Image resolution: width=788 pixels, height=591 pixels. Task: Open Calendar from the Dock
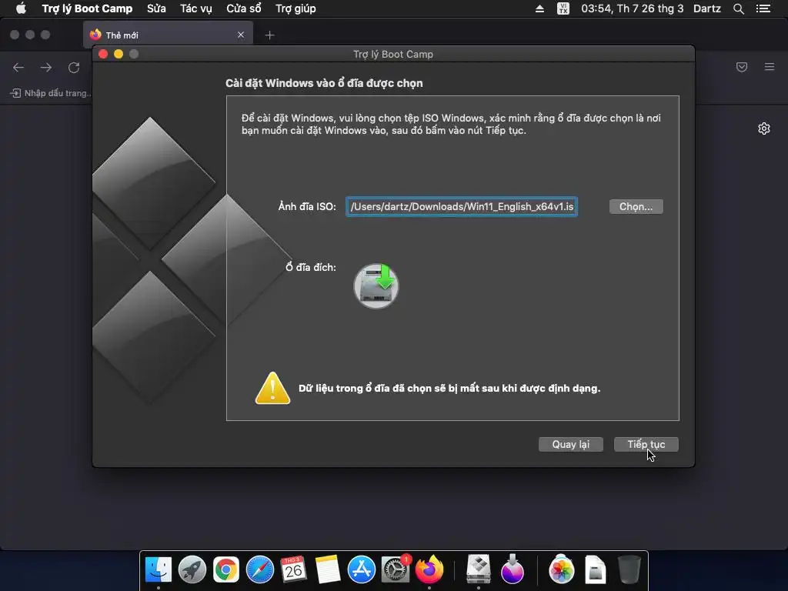pos(293,569)
